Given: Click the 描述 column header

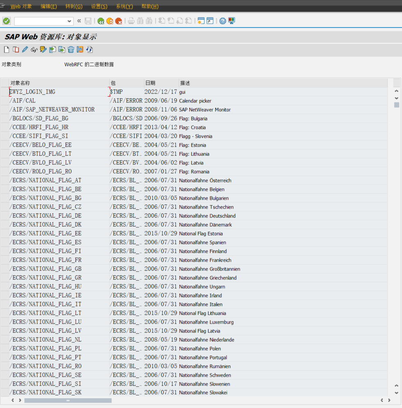Looking at the screenshot, I should coord(283,83).
